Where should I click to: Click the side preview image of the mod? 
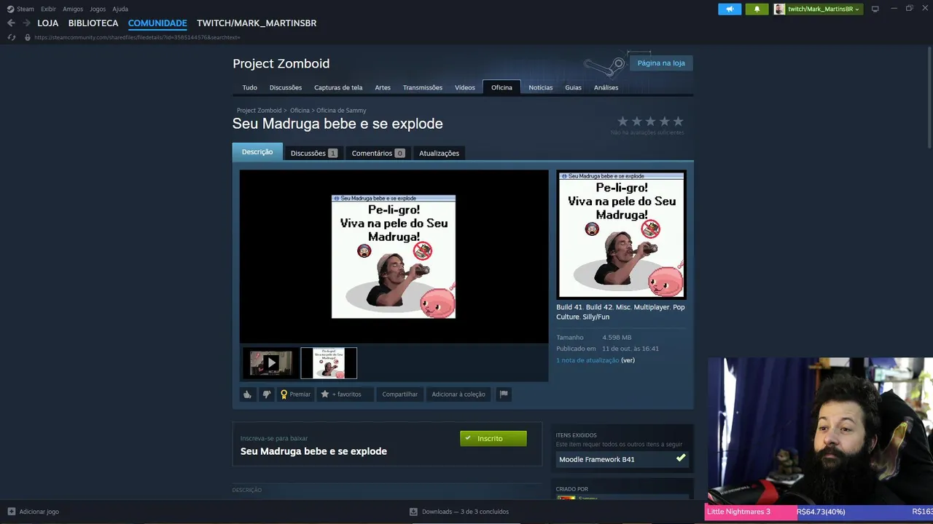click(x=621, y=234)
